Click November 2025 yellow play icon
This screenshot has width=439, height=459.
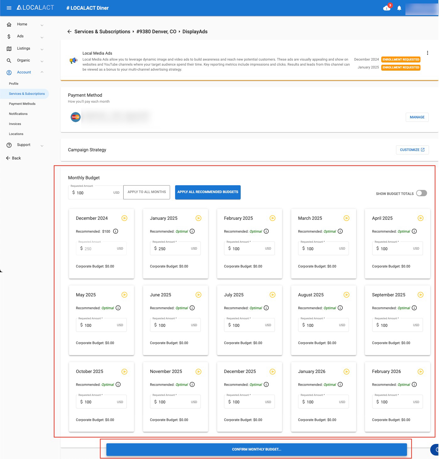coord(198,371)
